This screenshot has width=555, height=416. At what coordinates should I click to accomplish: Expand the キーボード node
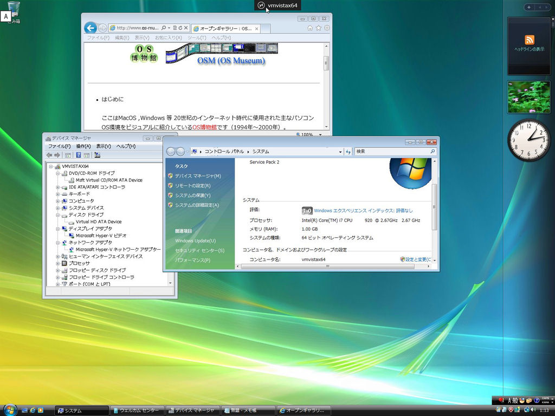tap(57, 194)
